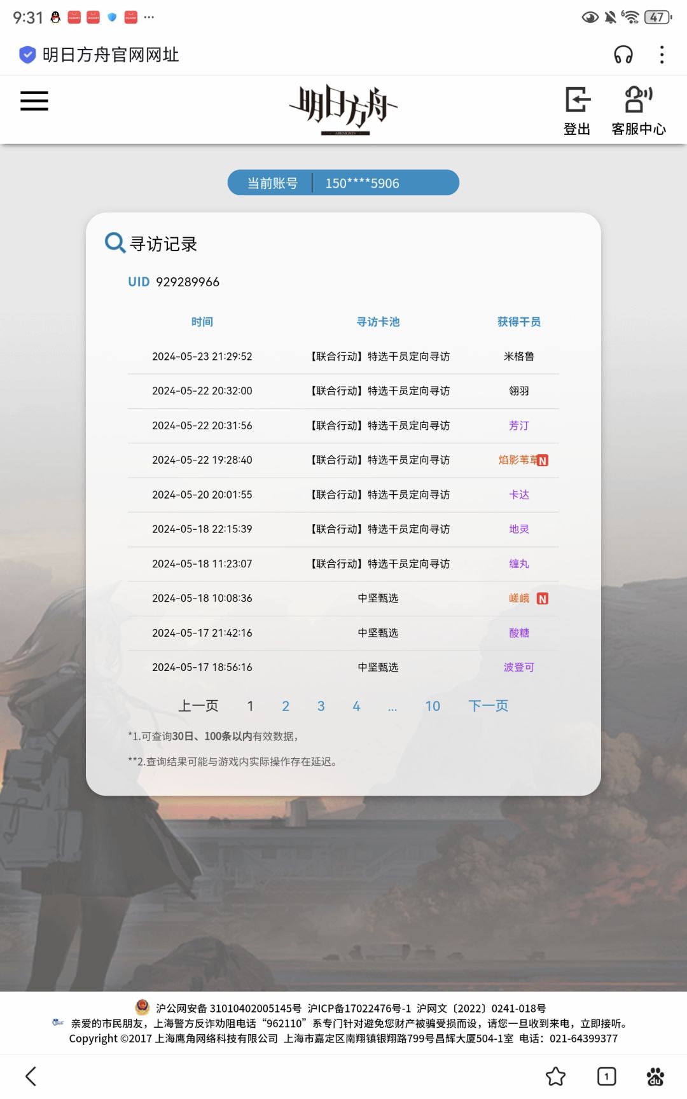
Task: Click the footnote about 30日、100条以内
Action: (x=213, y=736)
